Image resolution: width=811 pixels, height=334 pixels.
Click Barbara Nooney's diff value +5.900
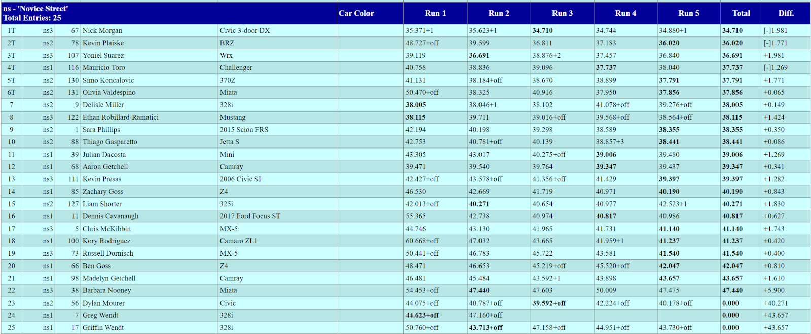click(x=774, y=291)
